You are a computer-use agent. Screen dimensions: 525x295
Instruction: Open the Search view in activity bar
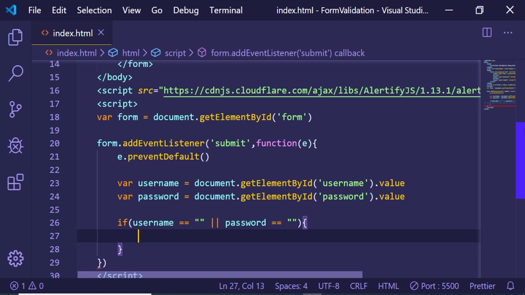(x=16, y=74)
